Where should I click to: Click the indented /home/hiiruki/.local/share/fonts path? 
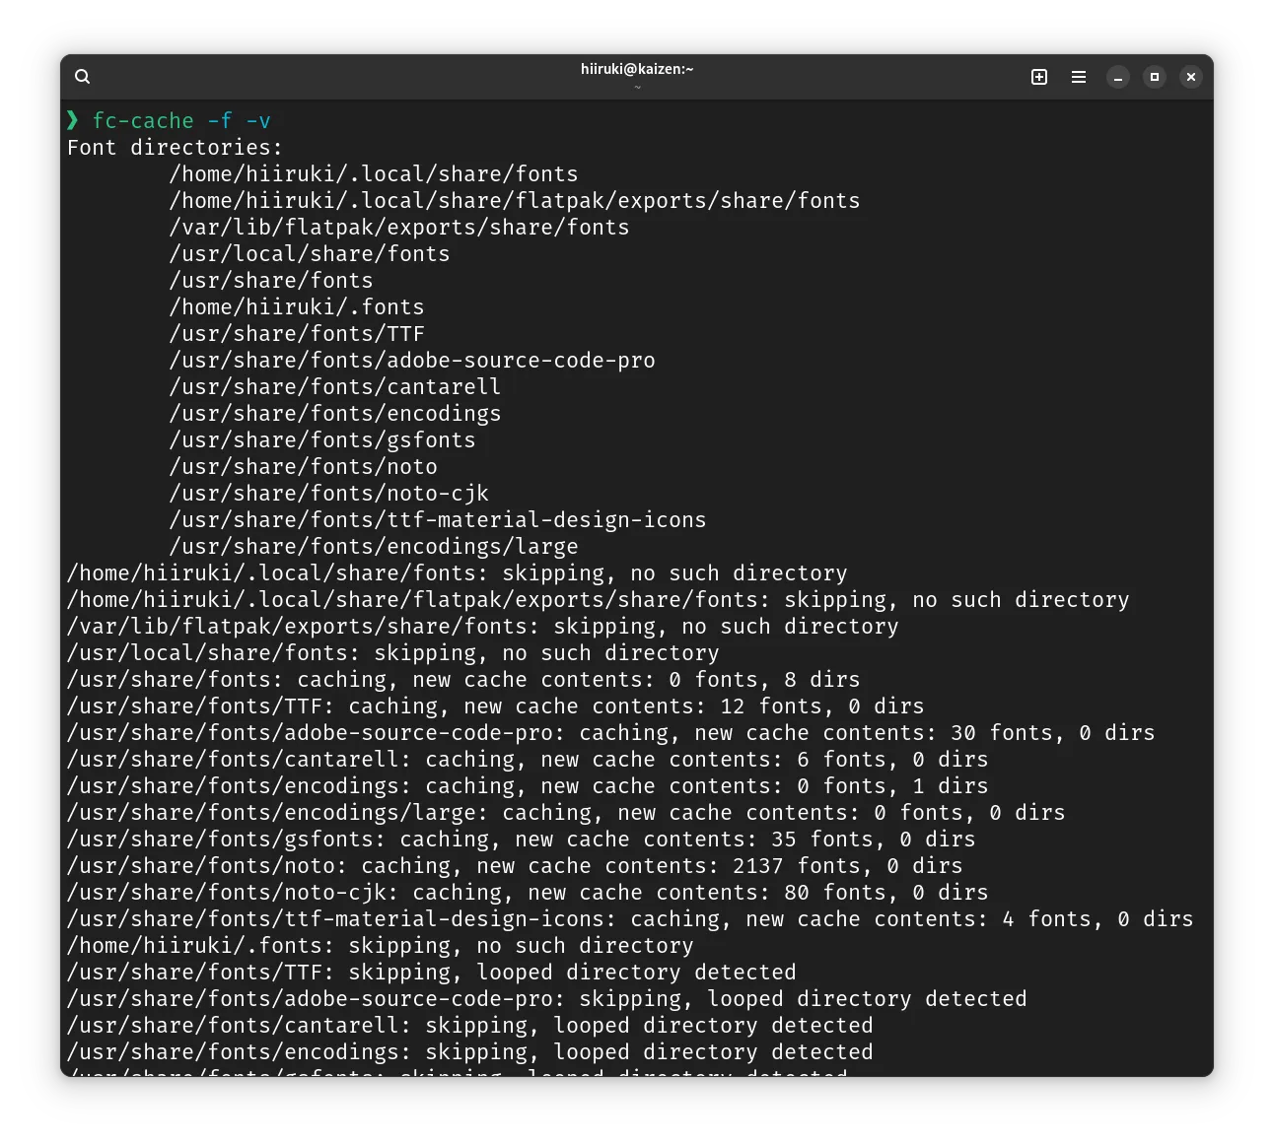click(x=374, y=174)
